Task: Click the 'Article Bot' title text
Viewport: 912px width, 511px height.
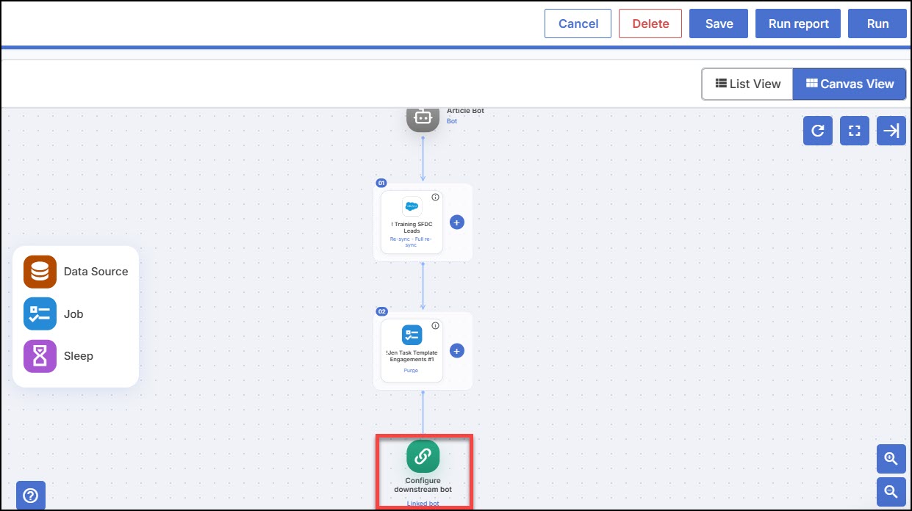Action: (x=465, y=111)
